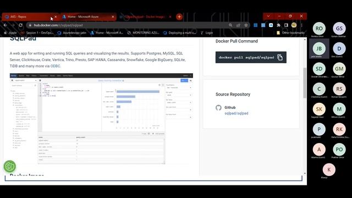
Task: Bookmark this page with the star icon
Action: pyautogui.click(x=246, y=25)
